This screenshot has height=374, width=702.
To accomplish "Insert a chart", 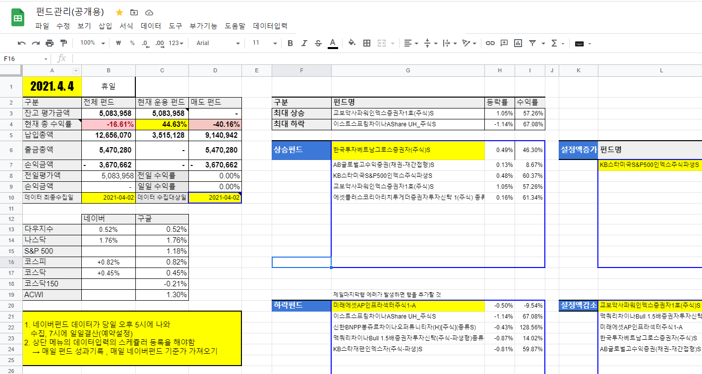I will click(x=518, y=43).
